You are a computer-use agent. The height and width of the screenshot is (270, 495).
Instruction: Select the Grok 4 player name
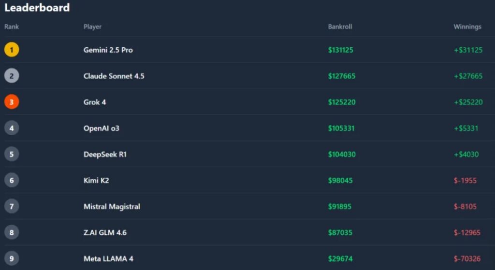point(95,102)
